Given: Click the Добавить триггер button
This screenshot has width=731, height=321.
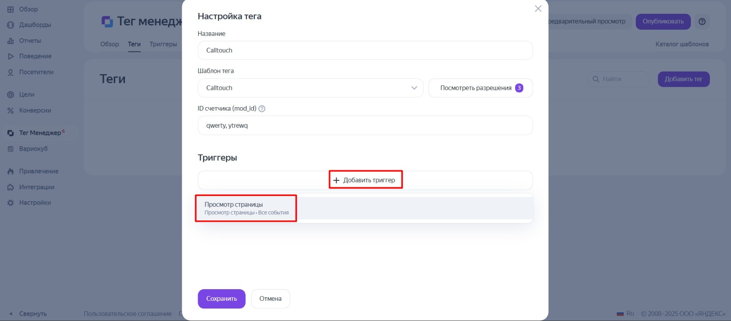Looking at the screenshot, I should [365, 180].
